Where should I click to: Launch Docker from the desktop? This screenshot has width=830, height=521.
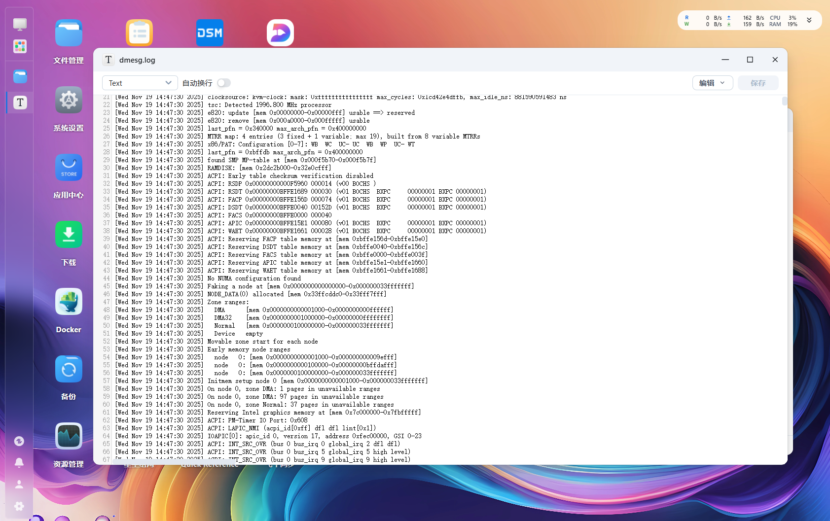point(69,302)
